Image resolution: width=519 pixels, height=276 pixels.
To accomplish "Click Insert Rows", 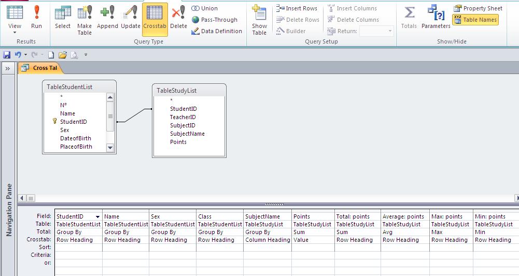I will coord(297,8).
